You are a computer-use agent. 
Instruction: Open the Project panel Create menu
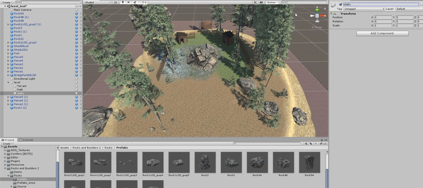pyautogui.click(x=7, y=144)
